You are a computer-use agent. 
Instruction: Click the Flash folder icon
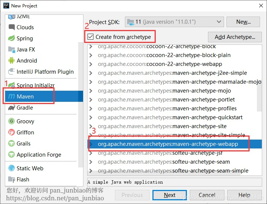pos(11,179)
